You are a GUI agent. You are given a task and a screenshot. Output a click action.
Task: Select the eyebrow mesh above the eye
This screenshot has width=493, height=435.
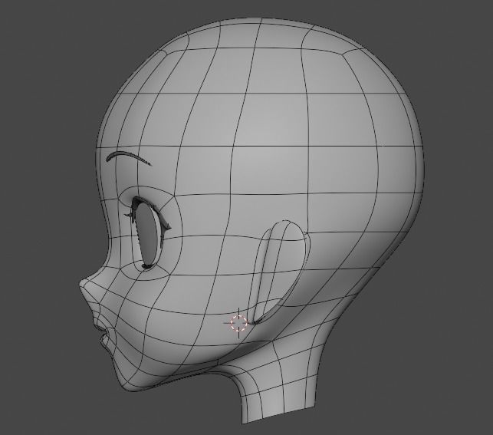pyautogui.click(x=129, y=158)
